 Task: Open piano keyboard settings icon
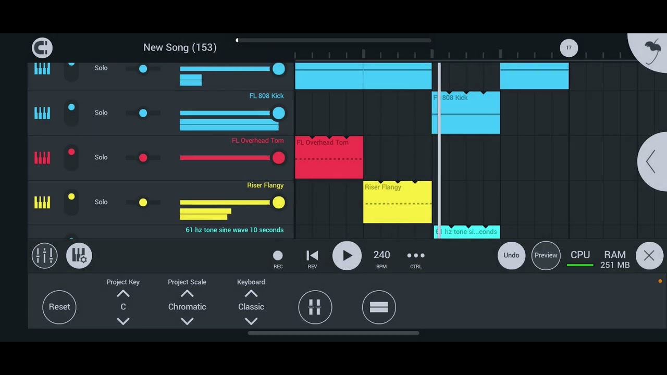[x=79, y=256]
